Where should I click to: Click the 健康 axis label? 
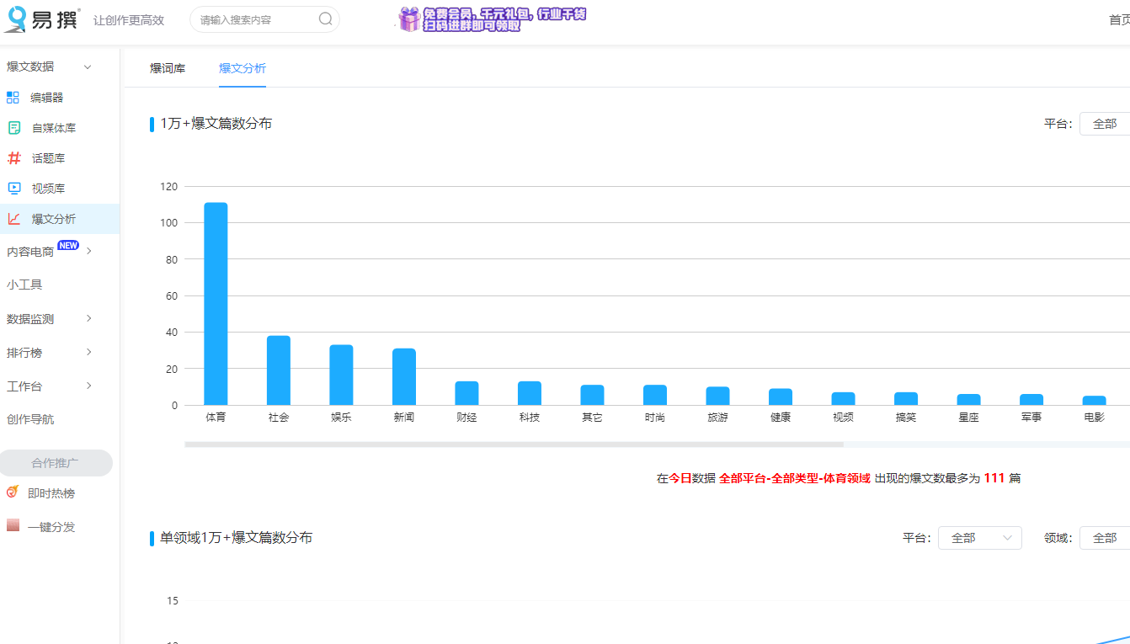pos(781,418)
